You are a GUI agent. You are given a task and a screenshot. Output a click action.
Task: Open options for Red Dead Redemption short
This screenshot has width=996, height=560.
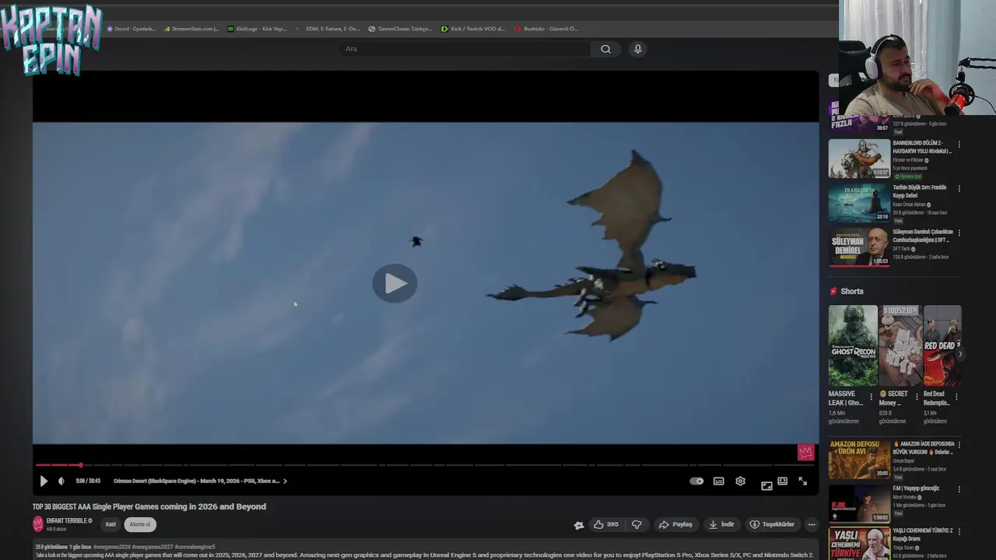click(956, 397)
